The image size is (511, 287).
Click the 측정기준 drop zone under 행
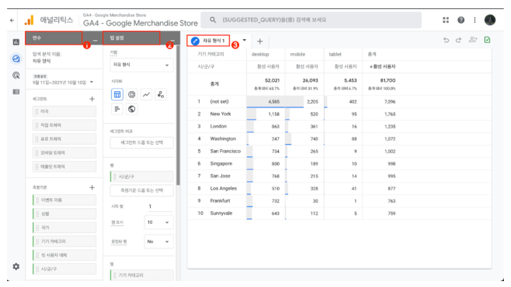pyautogui.click(x=142, y=190)
